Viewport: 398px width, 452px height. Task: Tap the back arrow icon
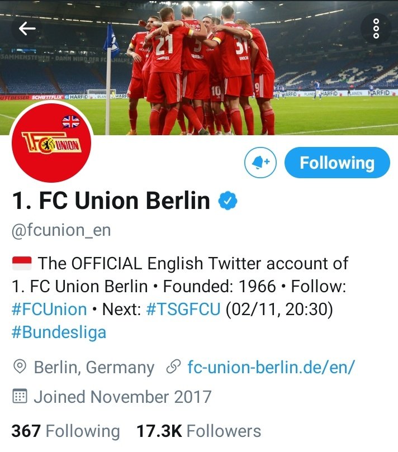coord(27,28)
